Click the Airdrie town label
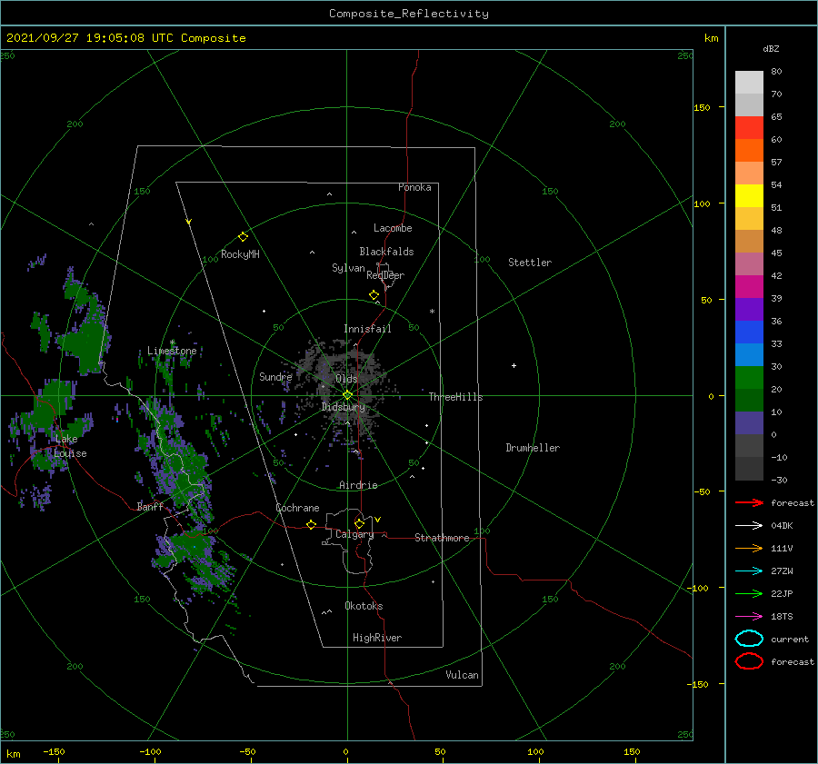 pyautogui.click(x=358, y=485)
